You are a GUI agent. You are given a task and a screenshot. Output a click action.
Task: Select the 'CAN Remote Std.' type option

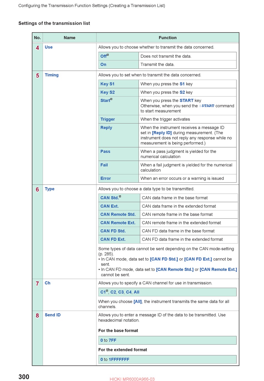pyautogui.click(x=118, y=215)
